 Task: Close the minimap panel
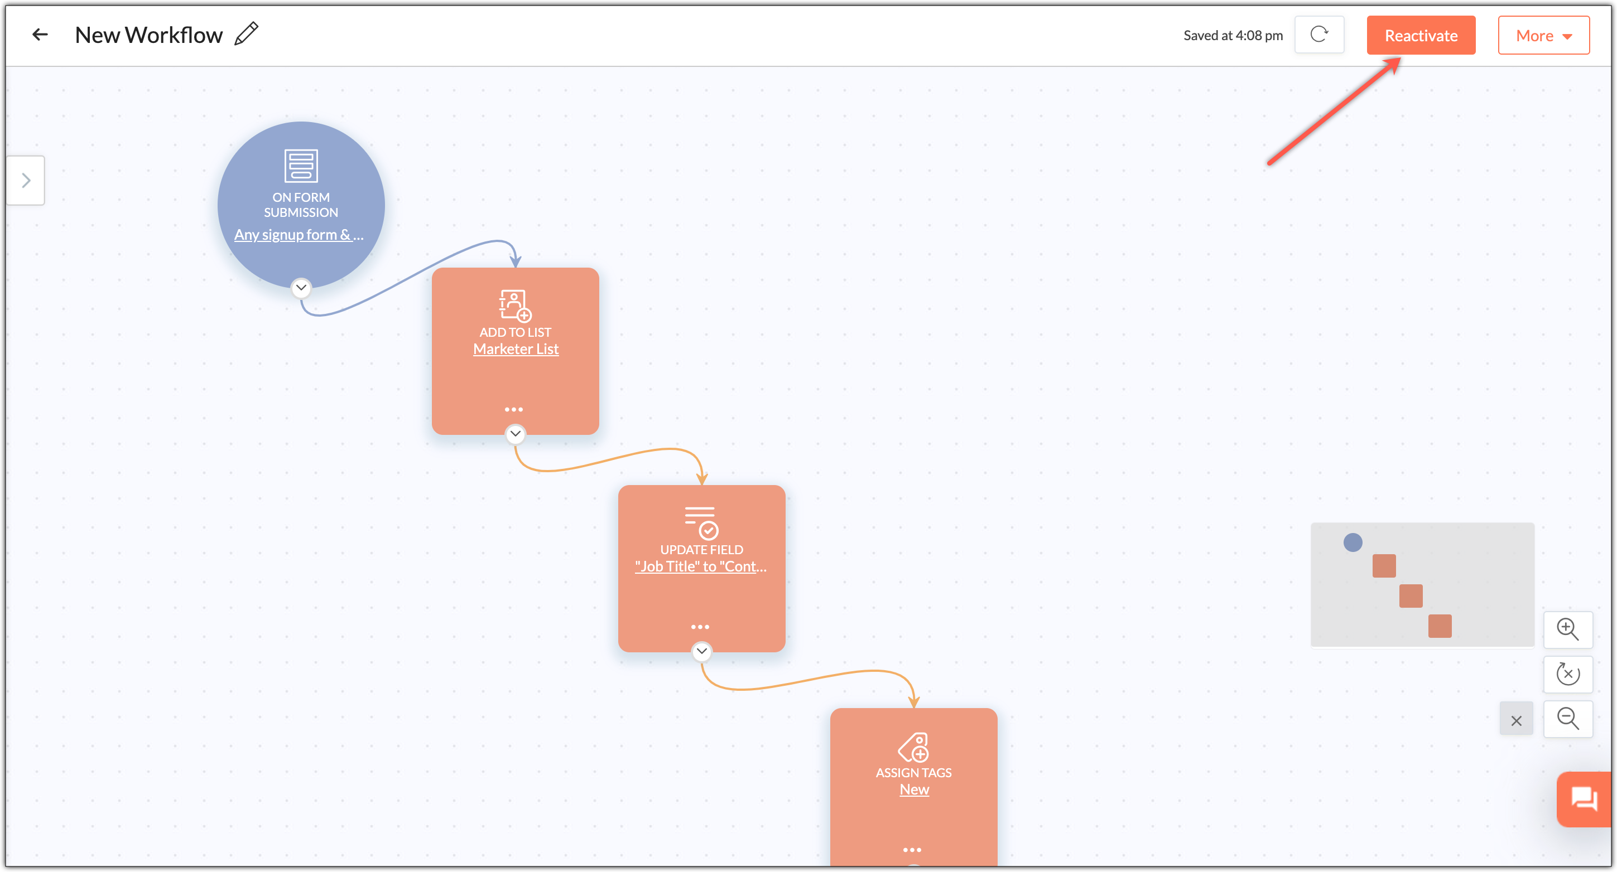click(x=1516, y=720)
